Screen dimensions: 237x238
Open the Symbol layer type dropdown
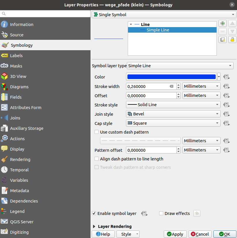(x=180, y=66)
